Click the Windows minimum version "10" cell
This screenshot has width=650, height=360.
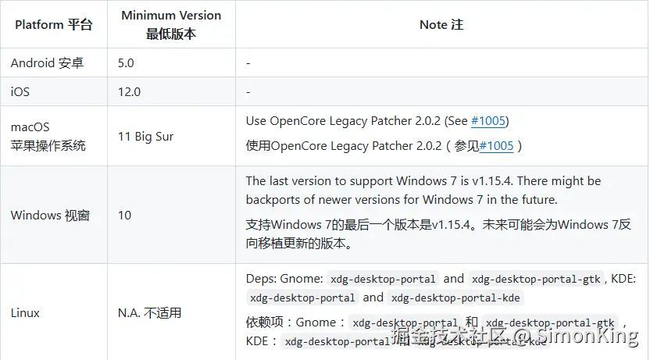(x=125, y=216)
